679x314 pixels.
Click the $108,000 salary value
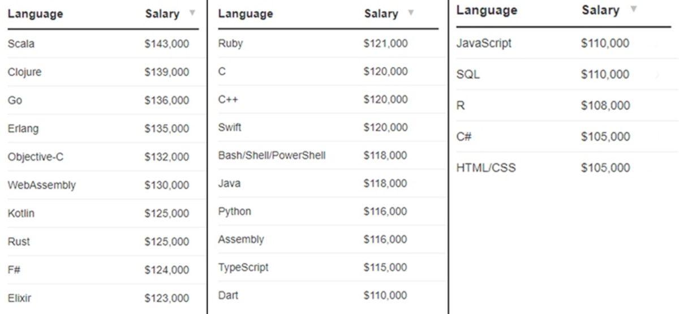click(605, 106)
